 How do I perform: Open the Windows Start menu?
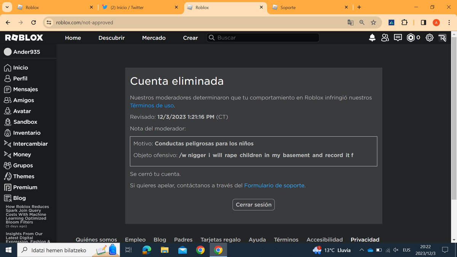9,250
